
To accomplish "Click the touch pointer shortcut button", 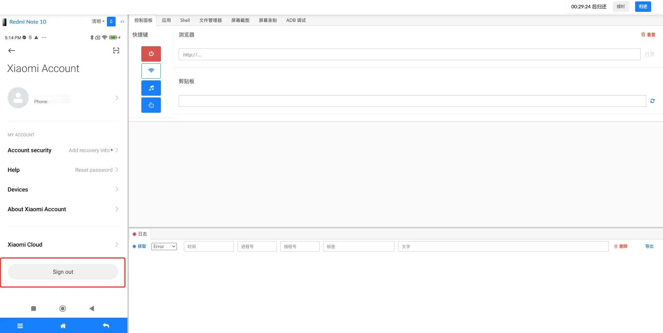I will pos(151,105).
